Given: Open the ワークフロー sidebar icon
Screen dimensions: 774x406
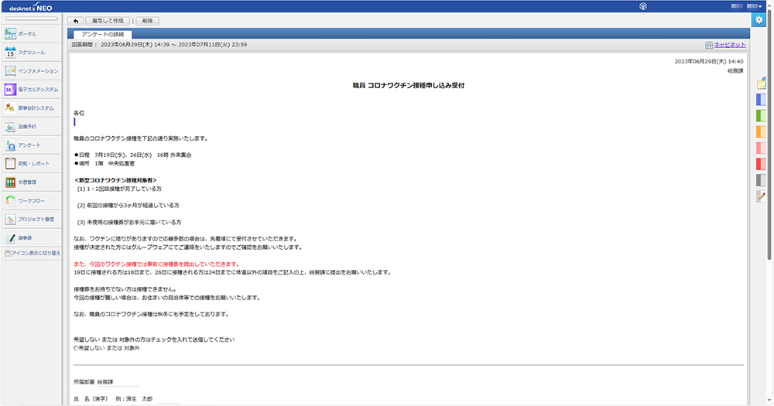Looking at the screenshot, I should [10, 201].
